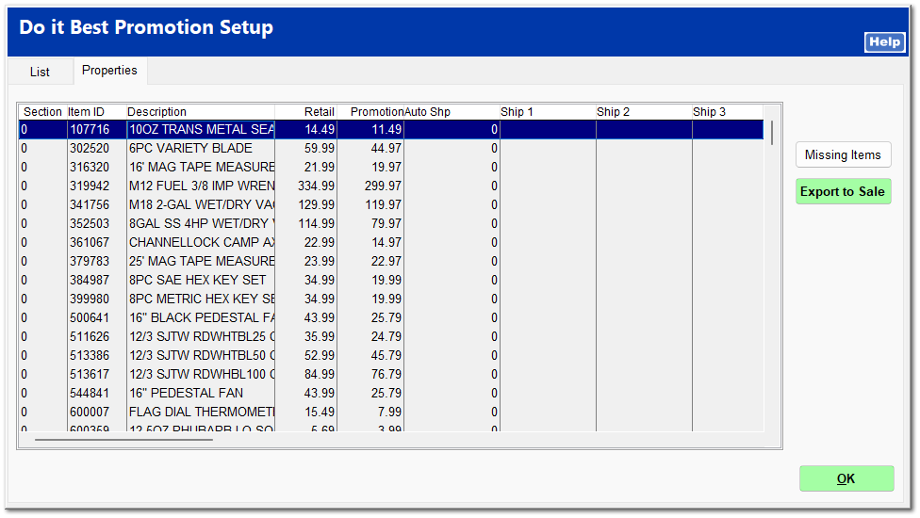The width and height of the screenshot is (920, 518).
Task: Click the Ship 2 column header
Action: click(644, 112)
